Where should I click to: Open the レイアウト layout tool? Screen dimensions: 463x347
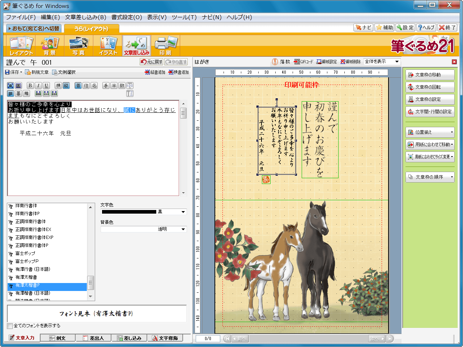coord(21,46)
